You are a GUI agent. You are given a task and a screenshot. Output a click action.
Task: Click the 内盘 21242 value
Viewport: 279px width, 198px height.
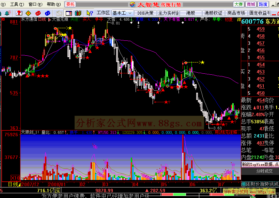click(x=258, y=157)
